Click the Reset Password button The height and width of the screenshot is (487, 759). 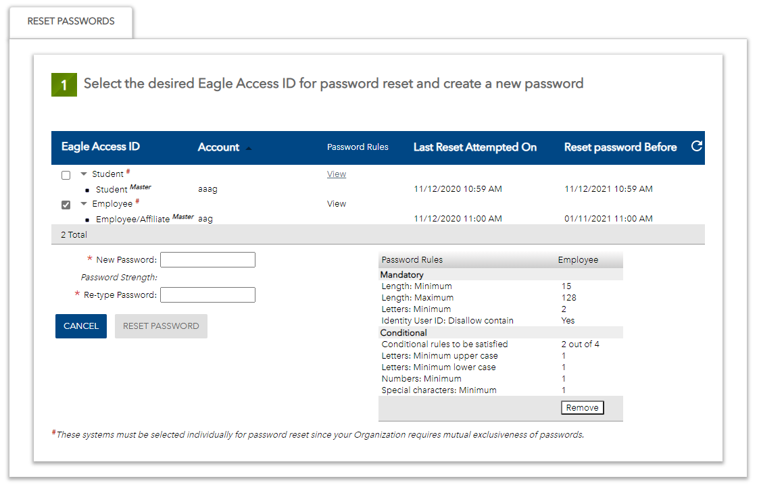(x=161, y=326)
